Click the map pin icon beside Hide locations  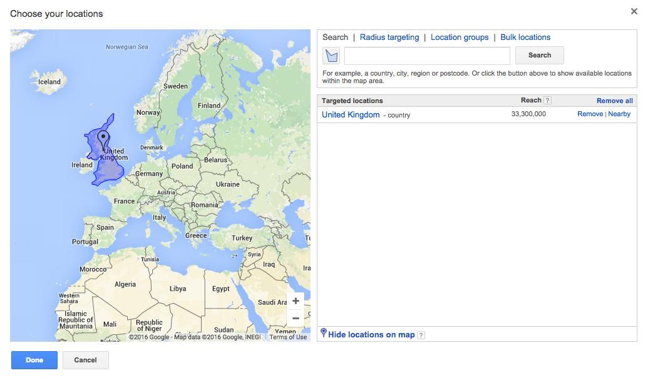pos(323,333)
